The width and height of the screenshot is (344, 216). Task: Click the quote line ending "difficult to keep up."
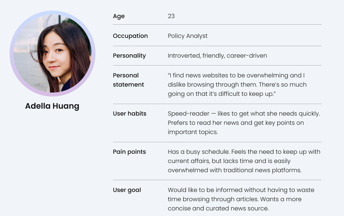point(222,94)
